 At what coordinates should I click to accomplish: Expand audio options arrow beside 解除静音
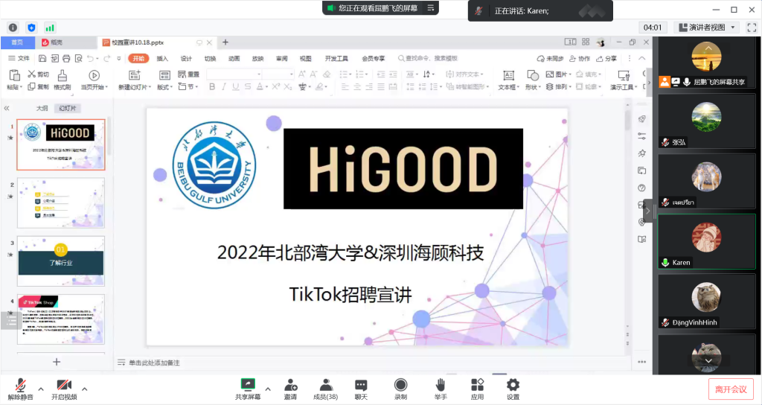click(x=41, y=389)
